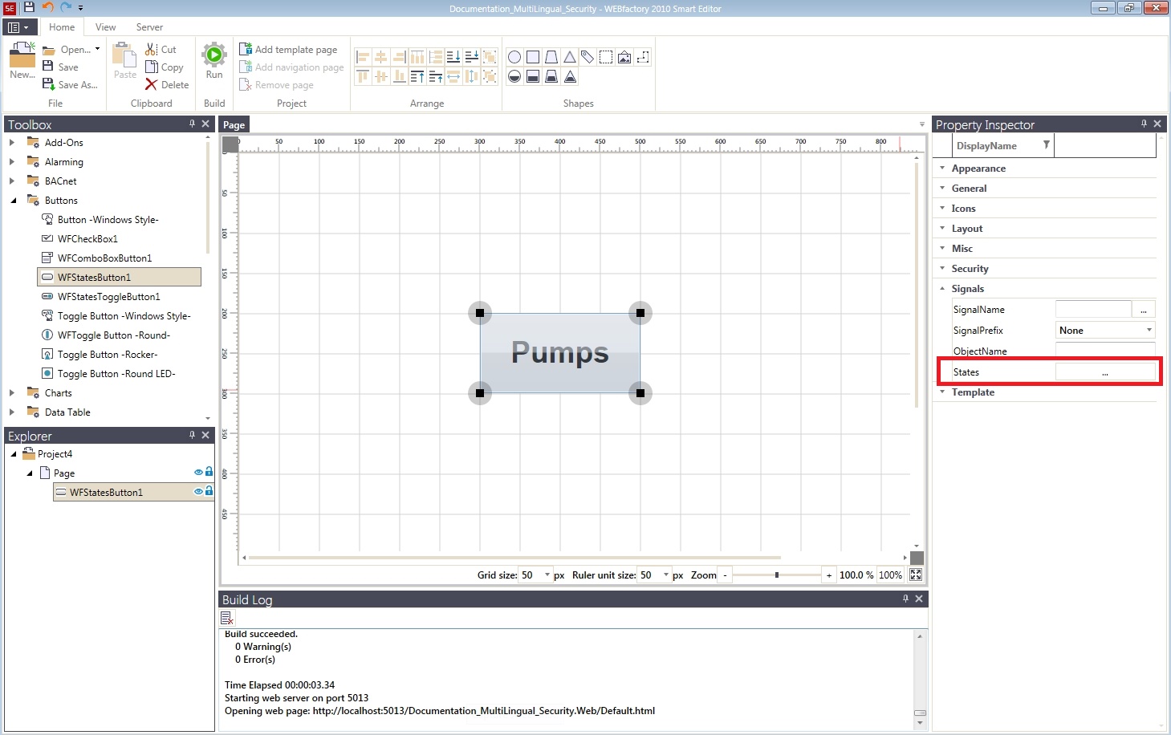Image resolution: width=1171 pixels, height=735 pixels.
Task: Switch to the View ribbon tab
Action: tap(104, 26)
